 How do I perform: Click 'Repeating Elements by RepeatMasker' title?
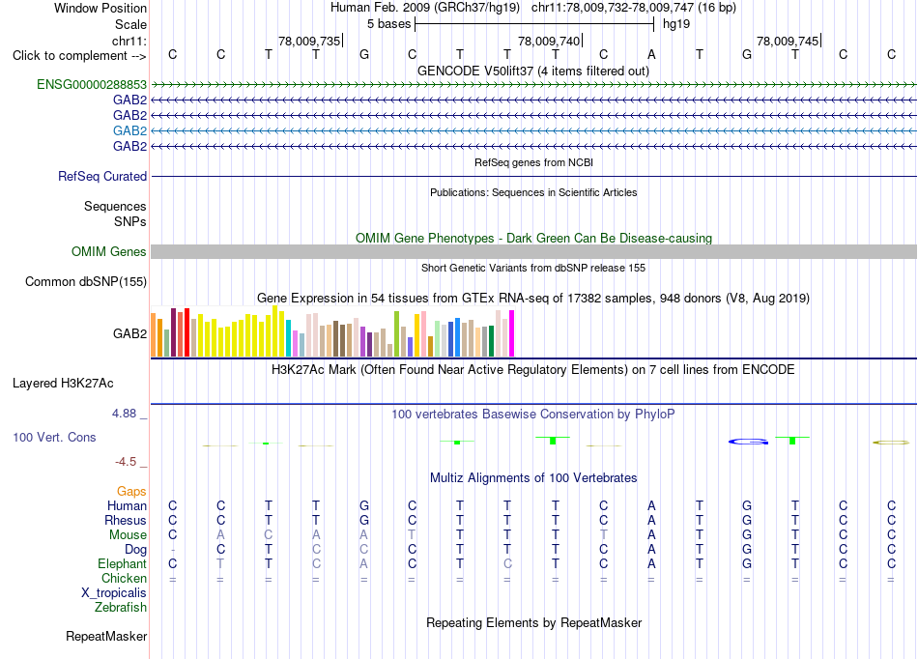pos(534,622)
